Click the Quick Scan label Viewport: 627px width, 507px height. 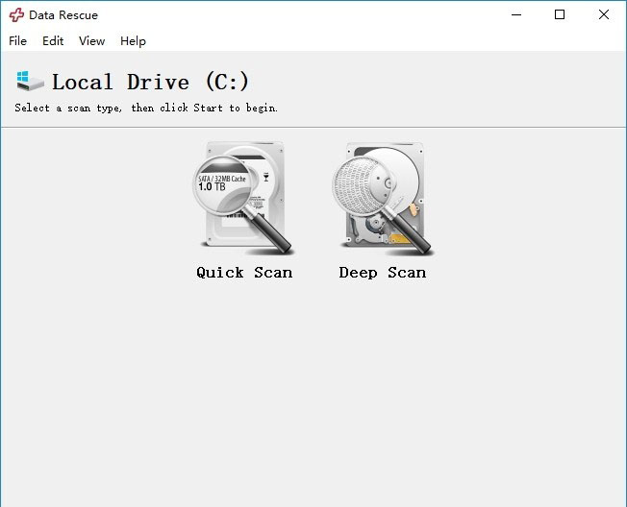tap(244, 273)
